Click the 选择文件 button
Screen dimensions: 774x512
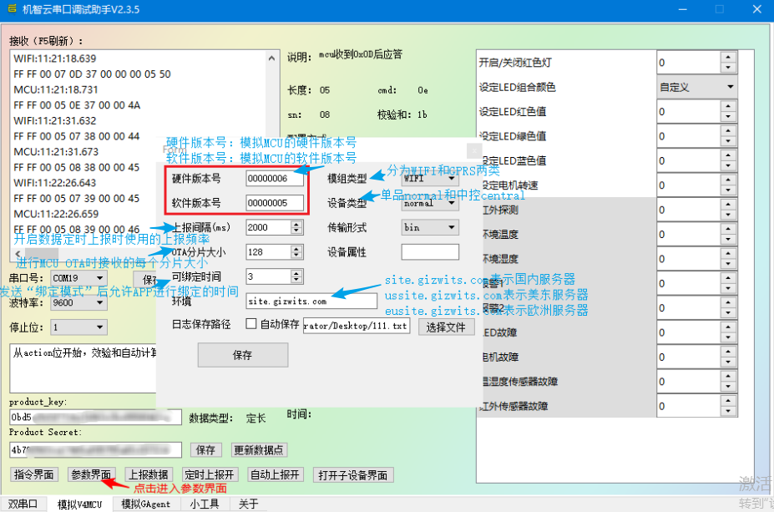pyautogui.click(x=446, y=327)
